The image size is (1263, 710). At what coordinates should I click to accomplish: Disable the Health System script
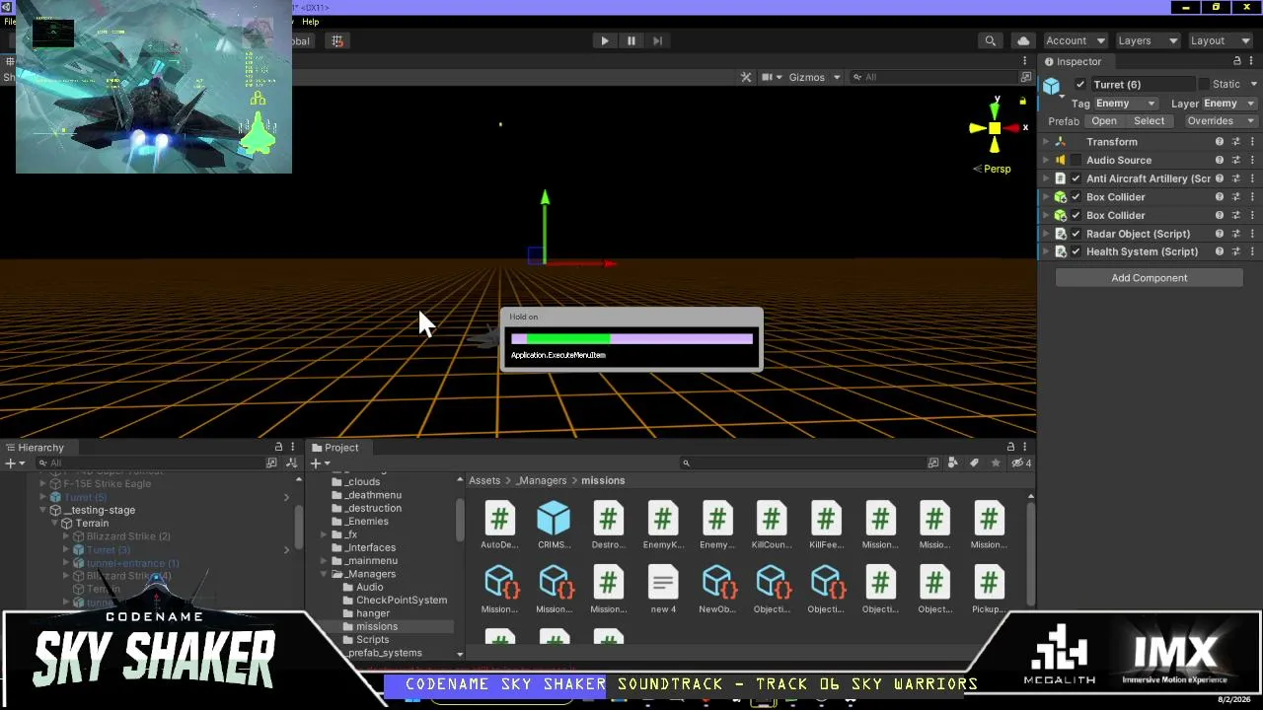(x=1077, y=251)
